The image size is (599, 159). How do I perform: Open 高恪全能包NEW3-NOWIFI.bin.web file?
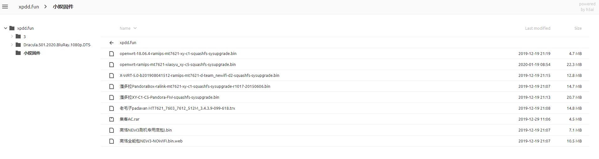(x=151, y=141)
